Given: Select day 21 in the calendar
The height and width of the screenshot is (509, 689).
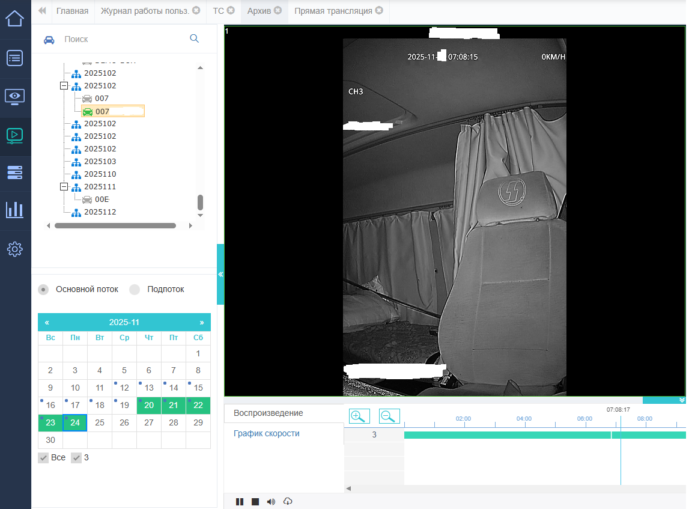Looking at the screenshot, I should pyautogui.click(x=174, y=405).
